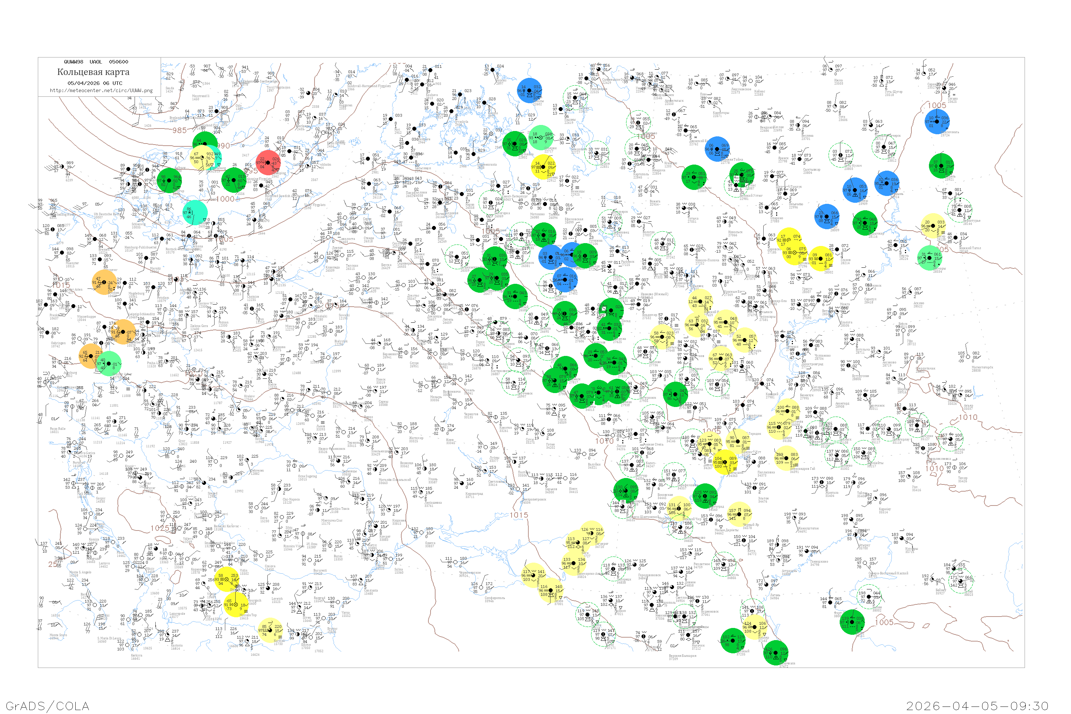Click the blue Няксимволь station circle
Screen dimensions: 1071x714
click(937, 121)
